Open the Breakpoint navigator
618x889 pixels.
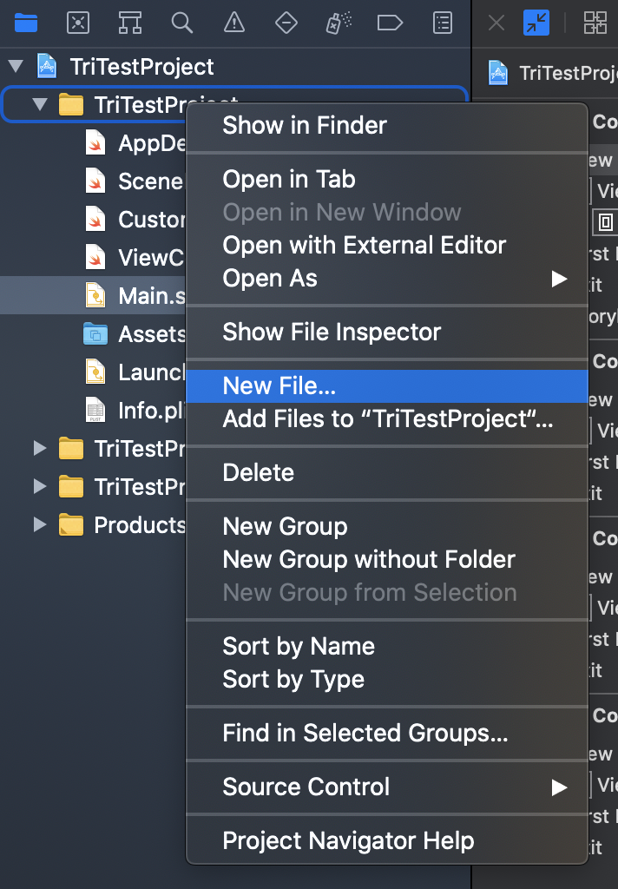(391, 23)
